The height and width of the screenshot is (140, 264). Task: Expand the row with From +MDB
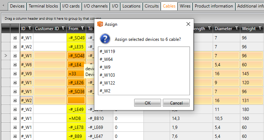click(x=15, y=118)
